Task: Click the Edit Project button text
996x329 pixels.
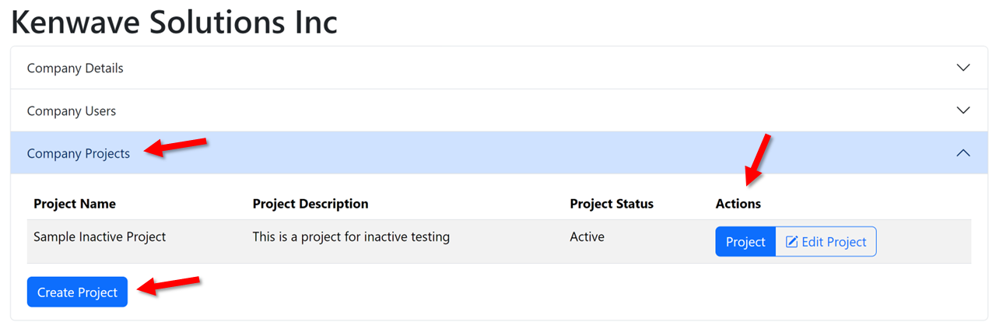Action: (833, 242)
